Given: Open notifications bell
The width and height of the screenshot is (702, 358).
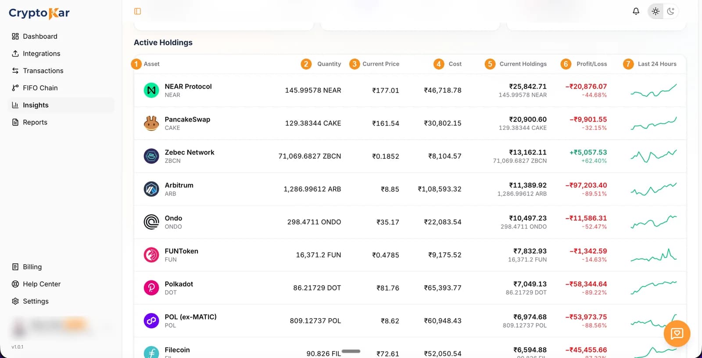Looking at the screenshot, I should [636, 11].
